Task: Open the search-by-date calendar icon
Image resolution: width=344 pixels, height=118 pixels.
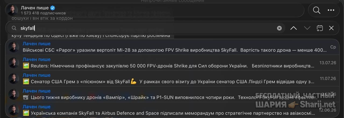Action: click(x=320, y=28)
